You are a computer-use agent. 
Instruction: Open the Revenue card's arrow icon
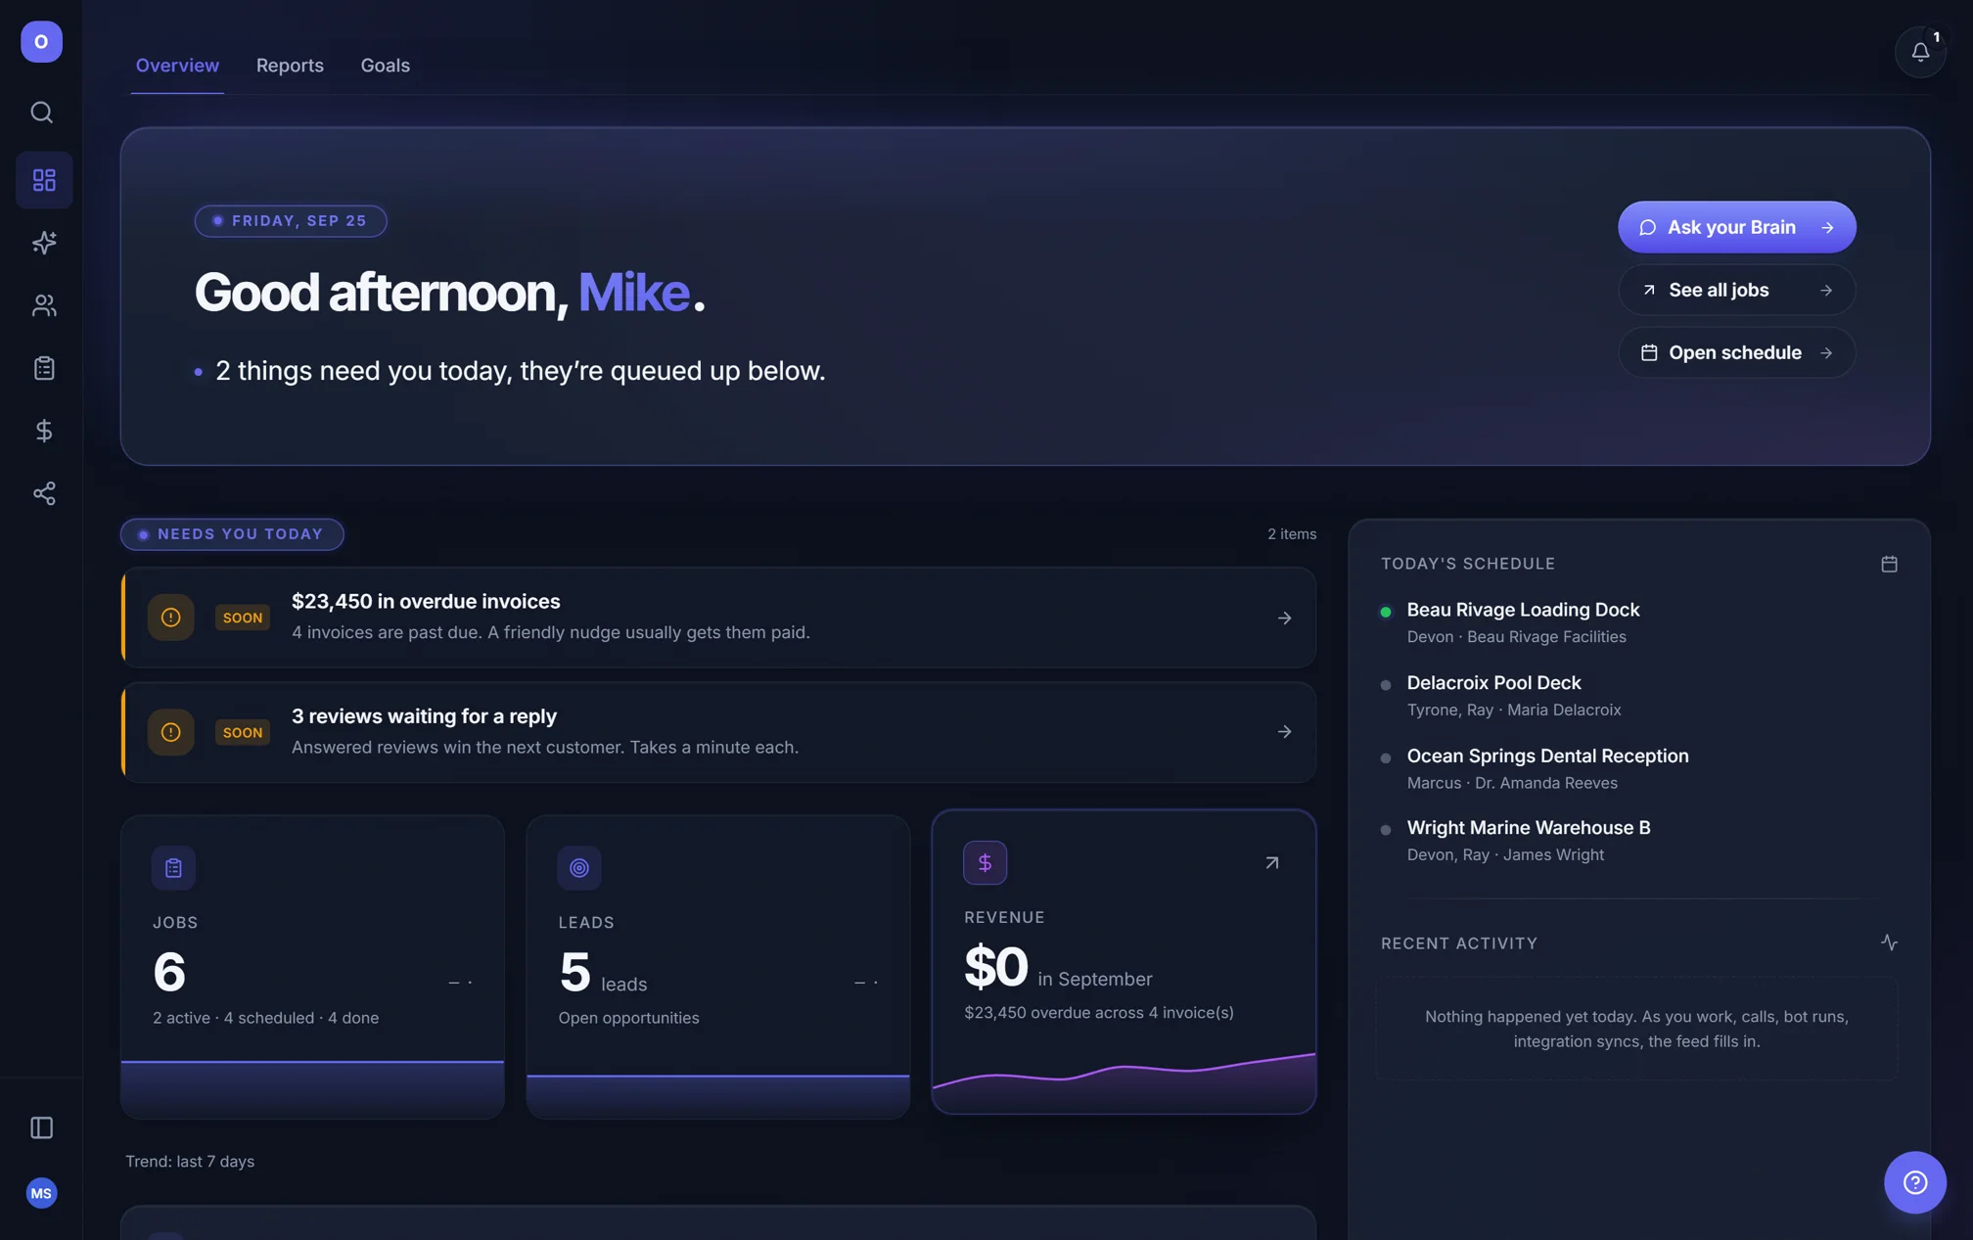pos(1271,863)
